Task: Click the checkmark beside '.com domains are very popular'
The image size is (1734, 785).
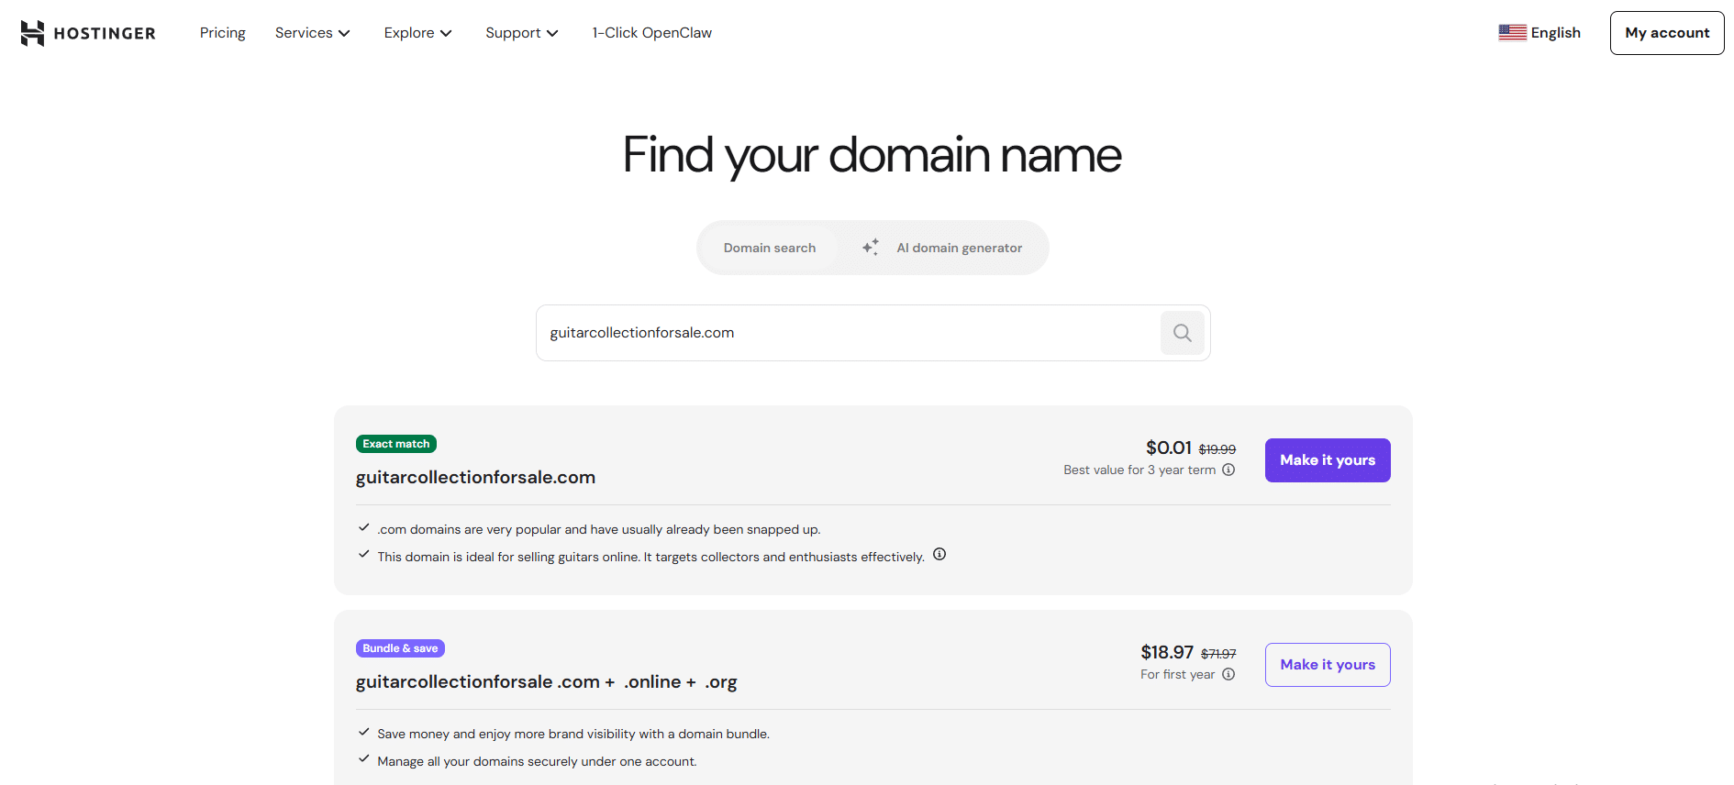Action: coord(364,526)
